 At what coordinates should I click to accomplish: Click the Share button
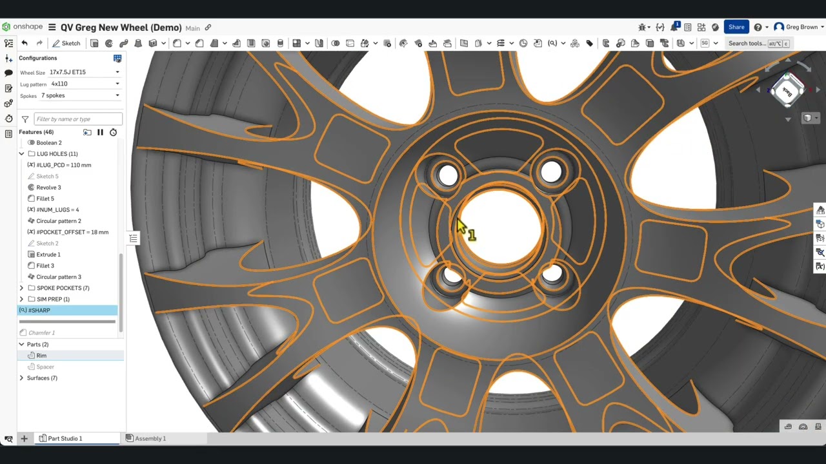pyautogui.click(x=736, y=27)
